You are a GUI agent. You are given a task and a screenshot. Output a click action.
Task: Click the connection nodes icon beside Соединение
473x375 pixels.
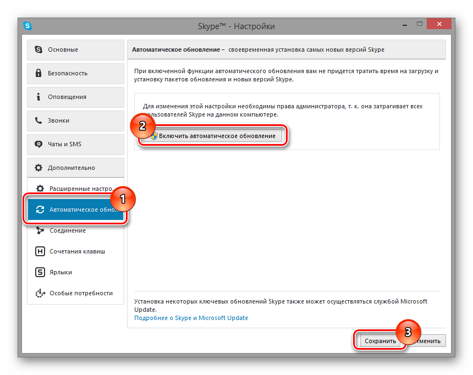click(40, 230)
